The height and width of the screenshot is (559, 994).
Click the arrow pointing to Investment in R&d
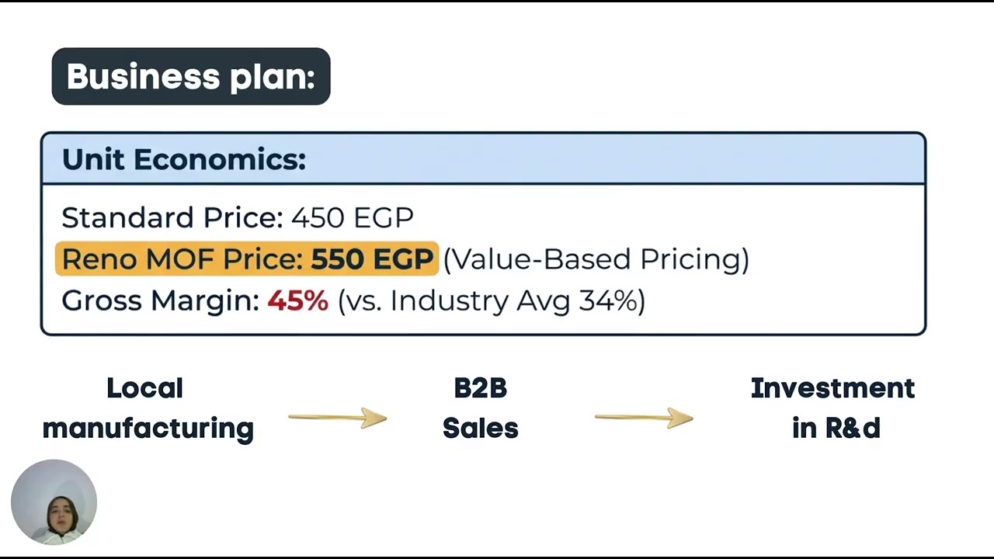coord(643,418)
